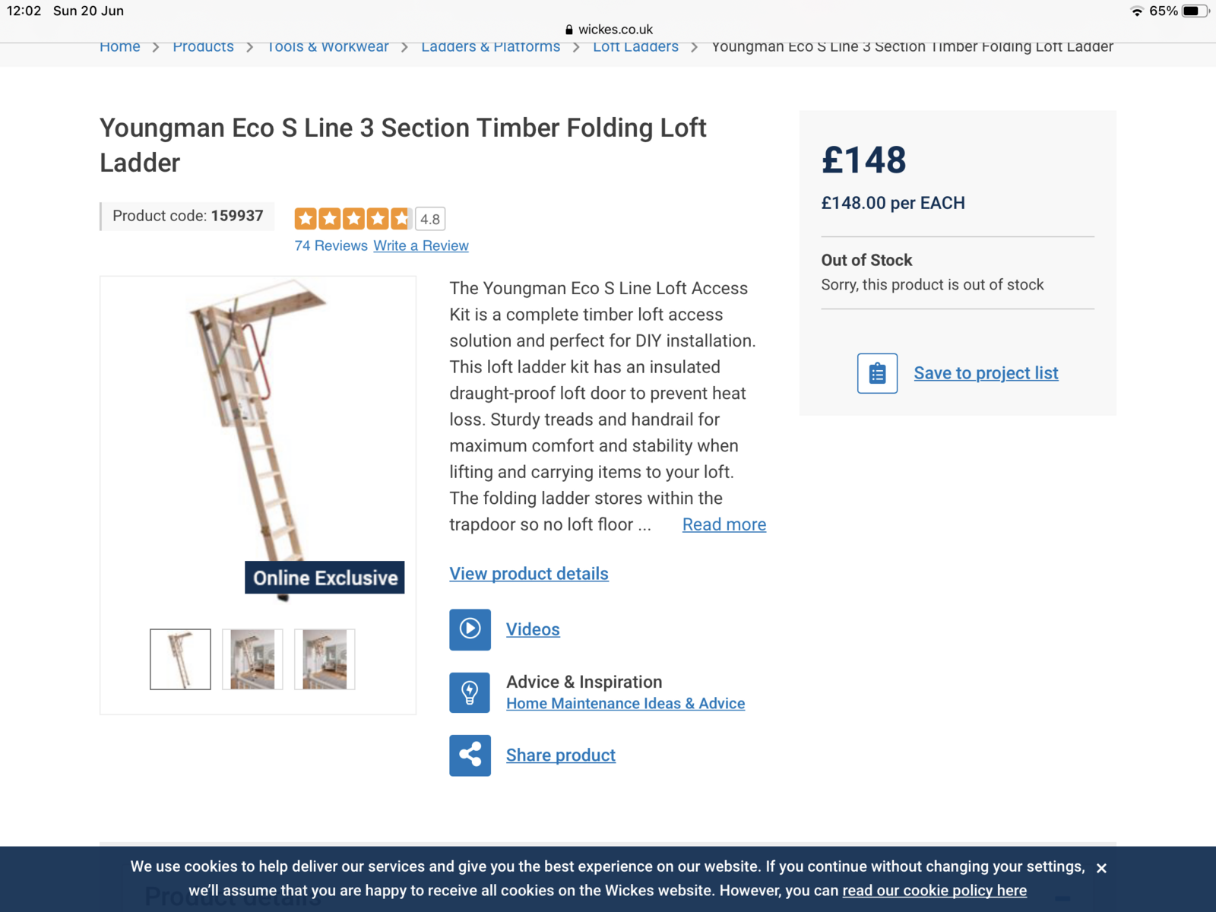This screenshot has width=1216, height=912.
Task: Click the Share product icon
Action: (470, 755)
